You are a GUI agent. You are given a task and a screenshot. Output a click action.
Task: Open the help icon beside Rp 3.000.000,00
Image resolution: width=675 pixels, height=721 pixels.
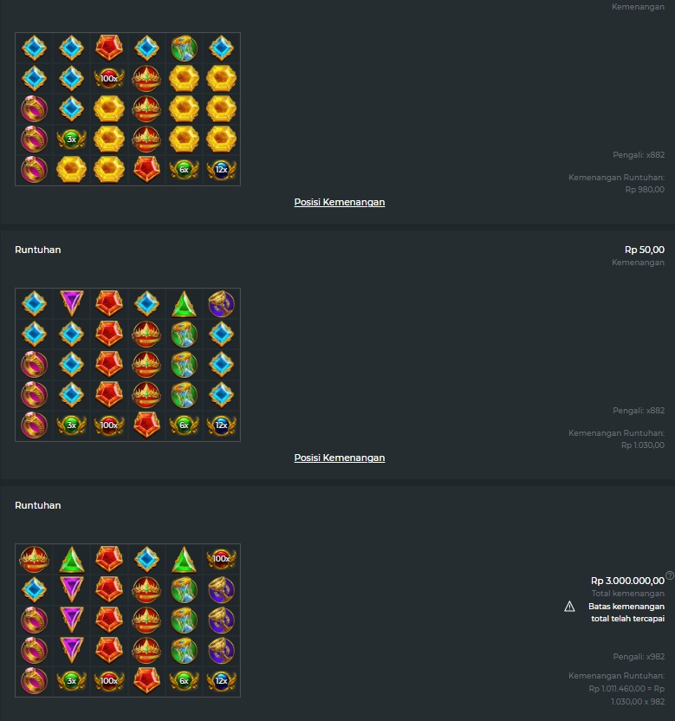[670, 575]
